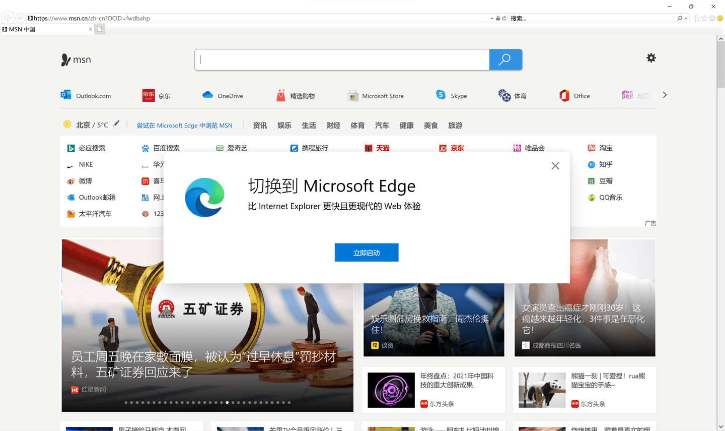This screenshot has height=431, width=725.
Task: Open browser favorites star
Action: pos(704,18)
